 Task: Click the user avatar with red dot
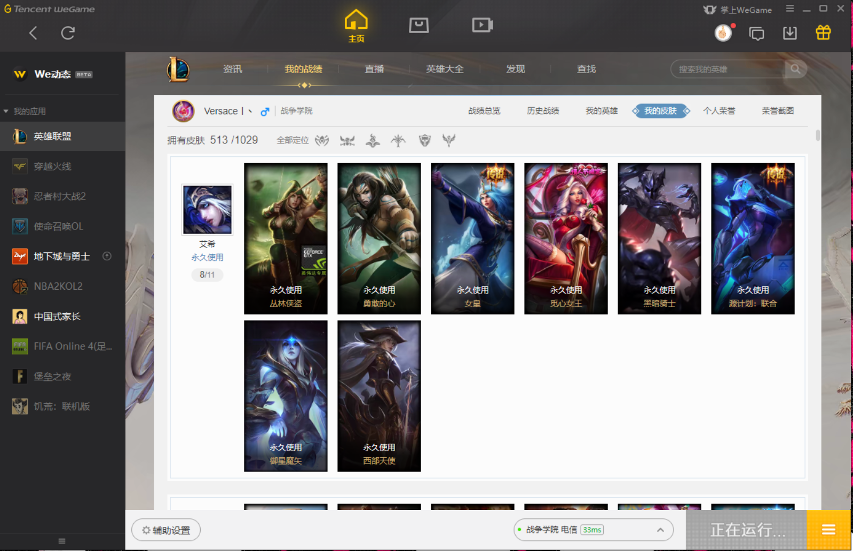coord(723,33)
